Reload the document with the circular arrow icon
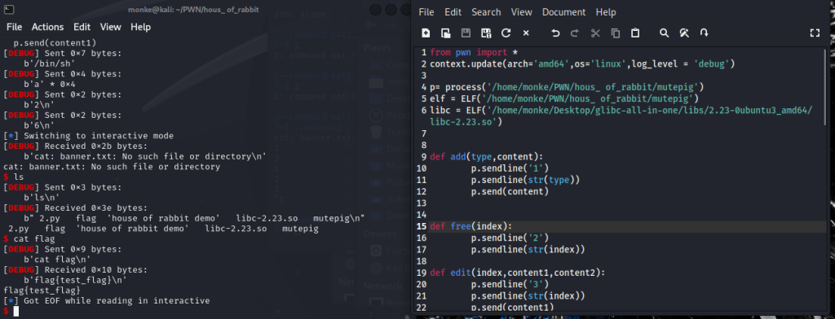 pos(506,33)
